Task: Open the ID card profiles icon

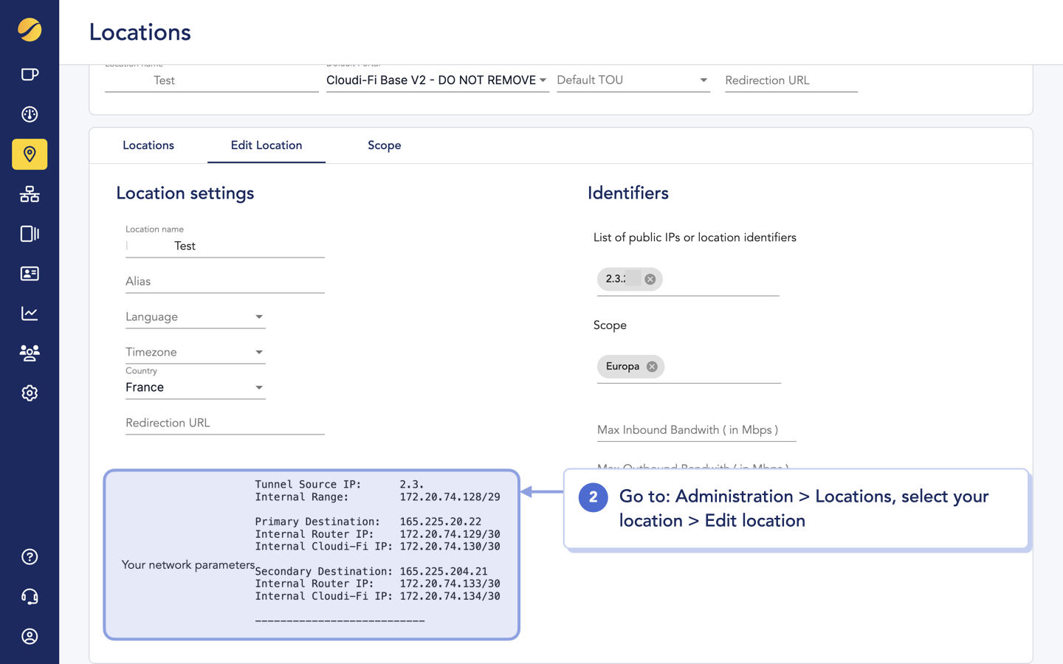Action: point(30,274)
